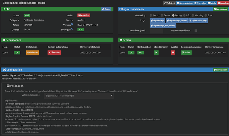
Task: Open the Zigbee2mqtt_dep log file
Action: tap(198, 20)
